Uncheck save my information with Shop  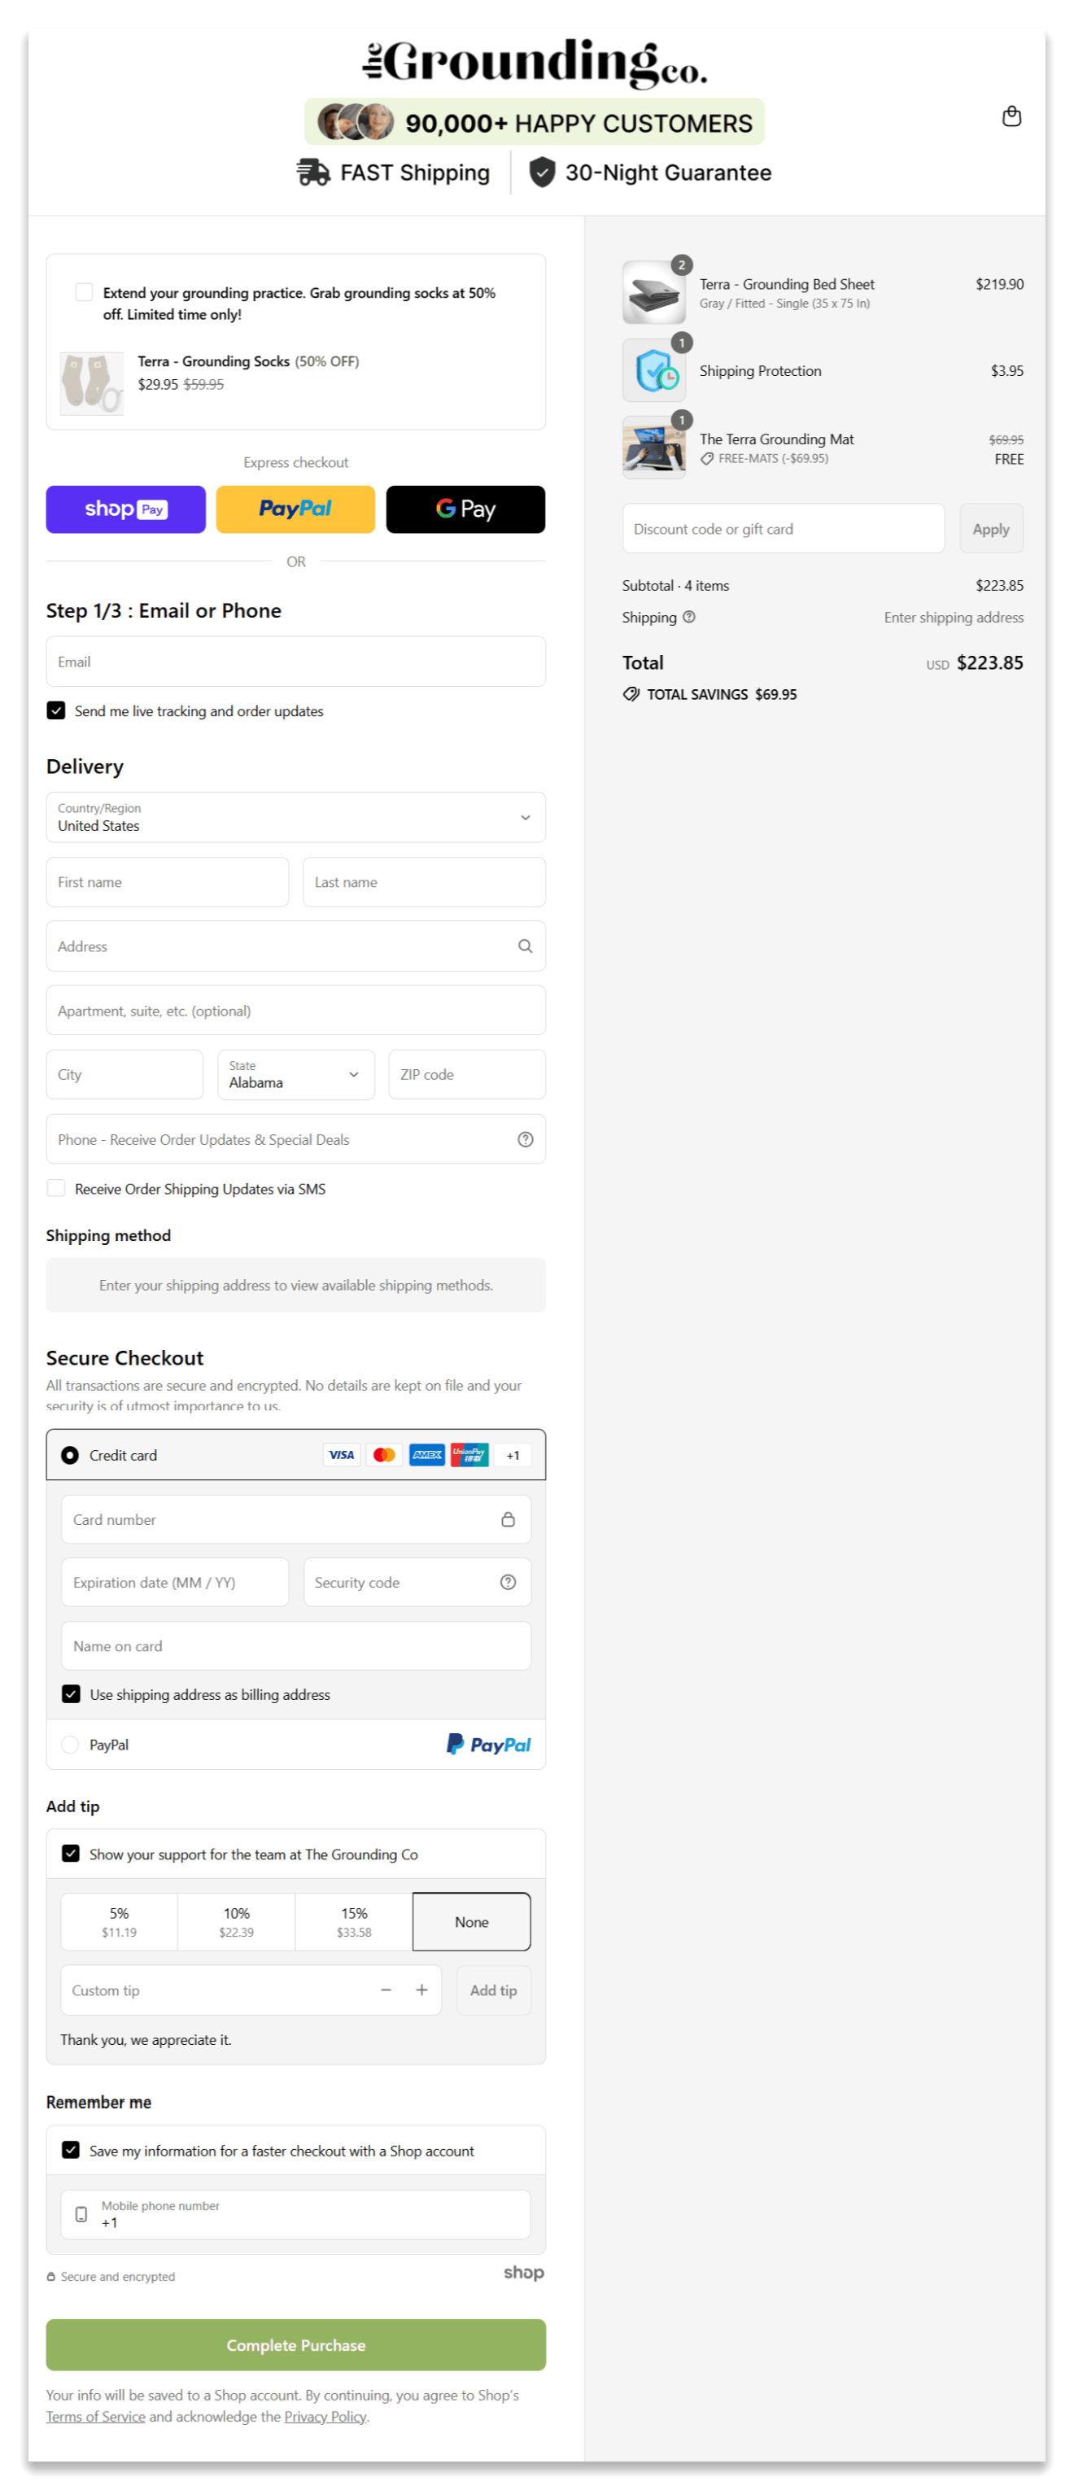[x=71, y=2150]
